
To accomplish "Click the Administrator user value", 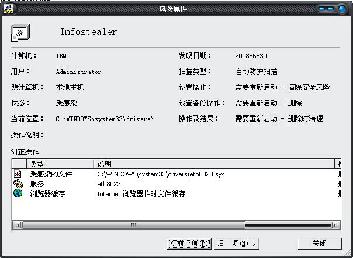I will [78, 72].
